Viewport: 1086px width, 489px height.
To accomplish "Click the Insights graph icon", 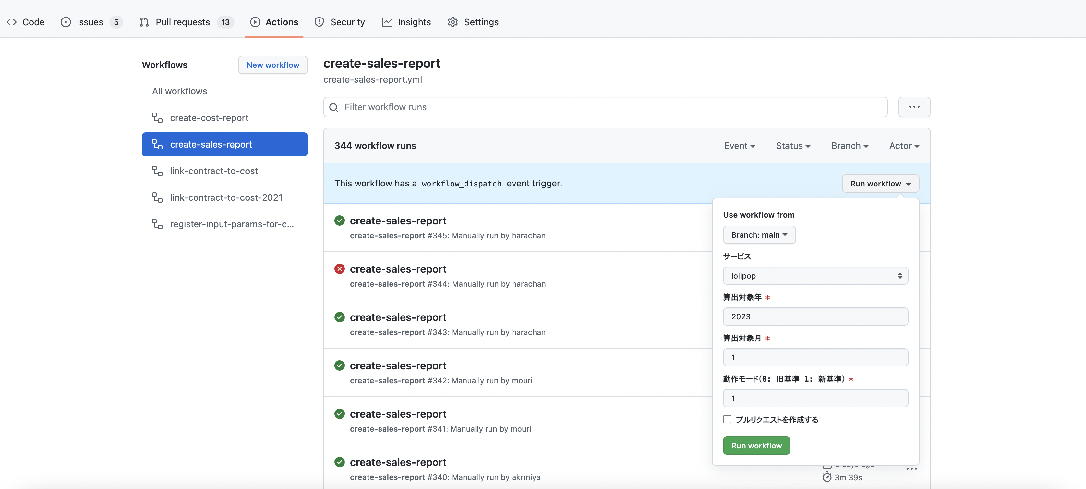I will [x=387, y=22].
